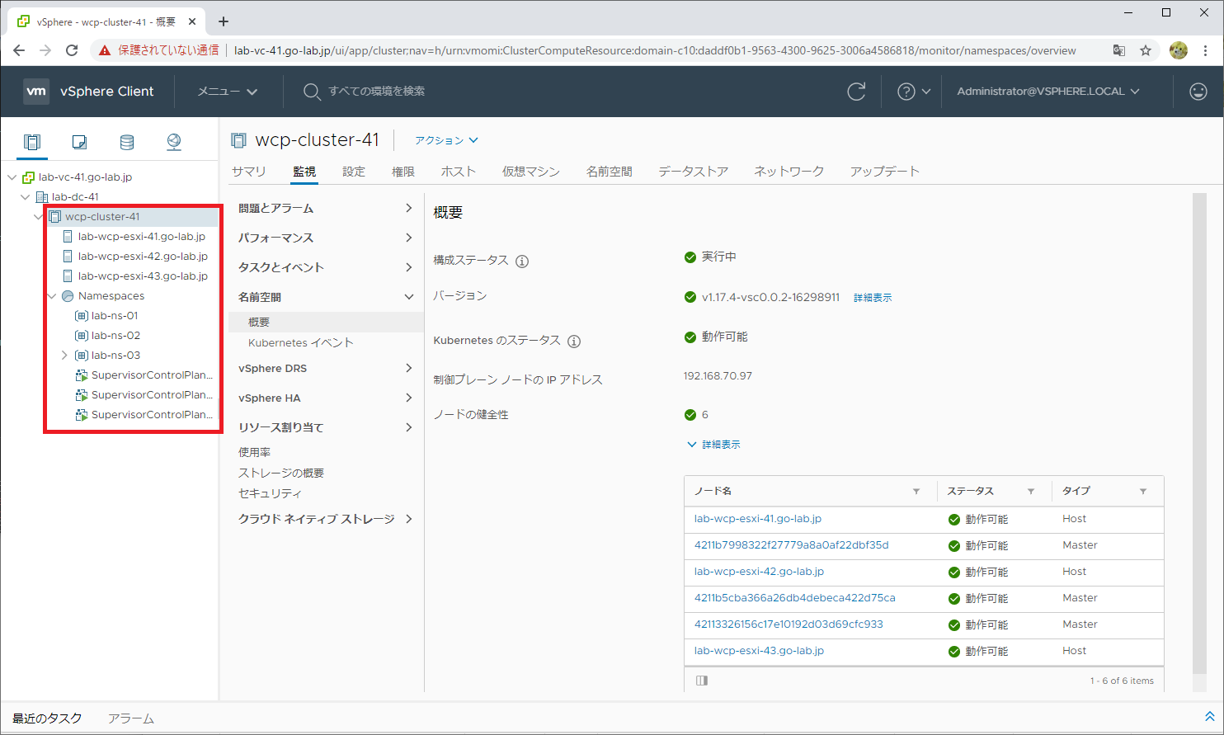Viewport: 1224px width, 735px height.
Task: Switch to the ホスト tab
Action: point(459,172)
